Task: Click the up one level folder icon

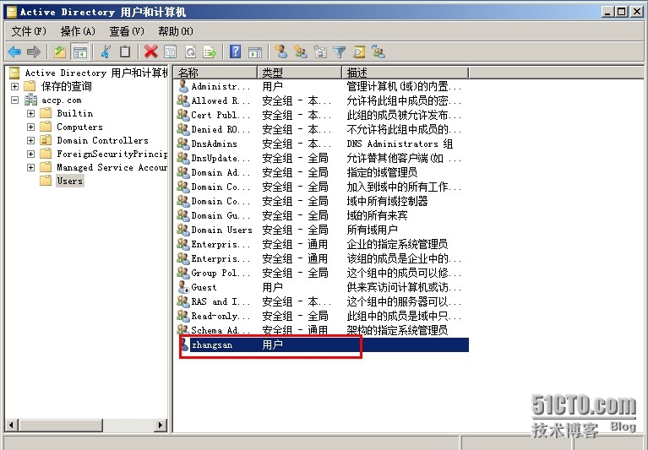Action: click(x=60, y=52)
